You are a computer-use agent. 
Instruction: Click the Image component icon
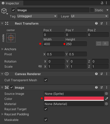(x=7, y=87)
